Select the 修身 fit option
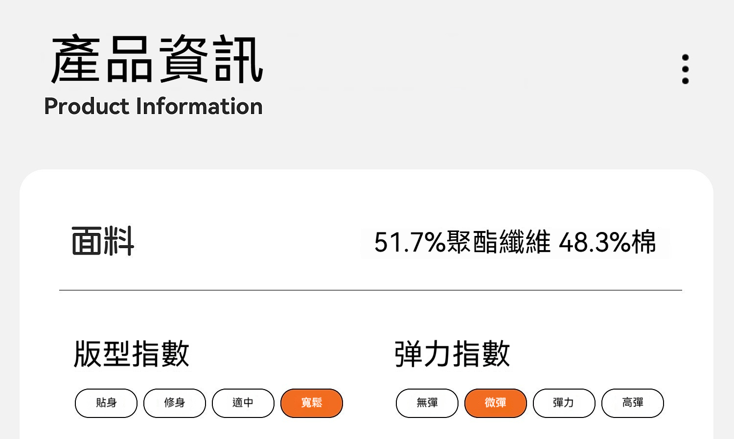This screenshot has width=734, height=439. (x=175, y=403)
